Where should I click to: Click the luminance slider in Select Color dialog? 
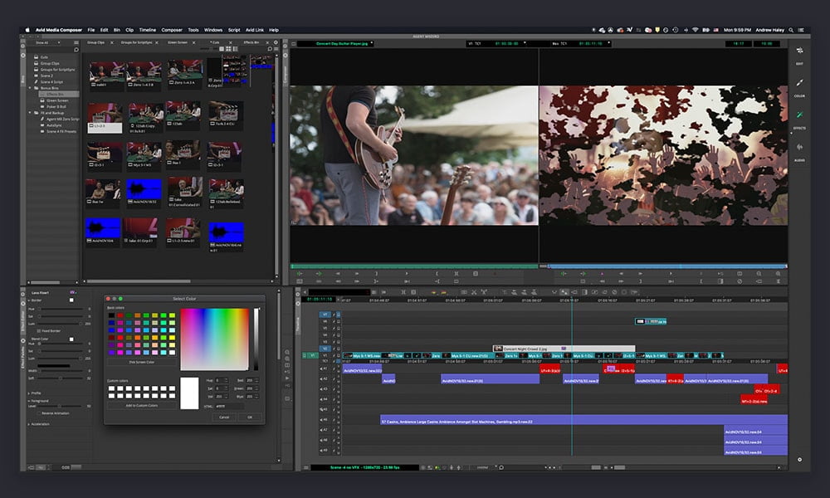(256, 339)
